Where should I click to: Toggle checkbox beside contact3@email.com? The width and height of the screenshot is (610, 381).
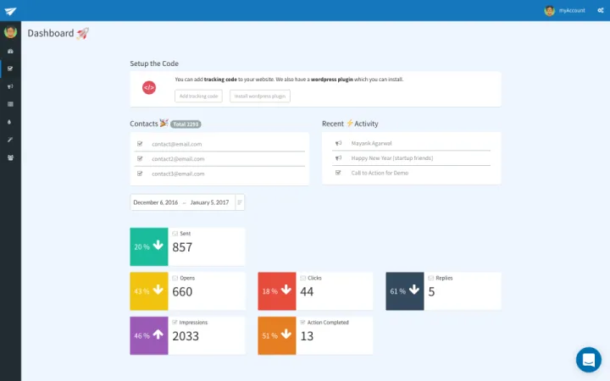point(140,174)
